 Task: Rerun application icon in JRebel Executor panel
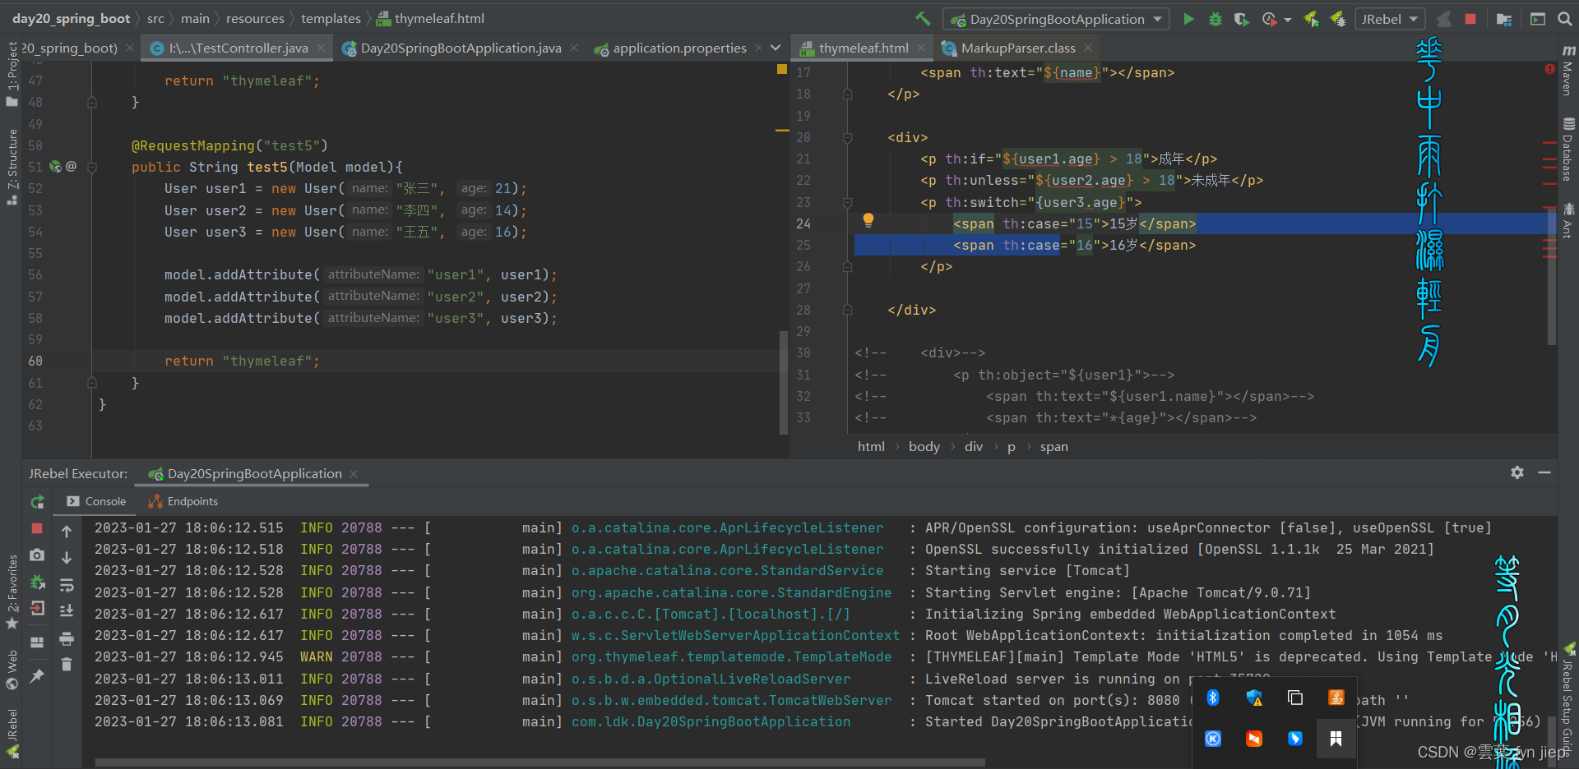(37, 502)
